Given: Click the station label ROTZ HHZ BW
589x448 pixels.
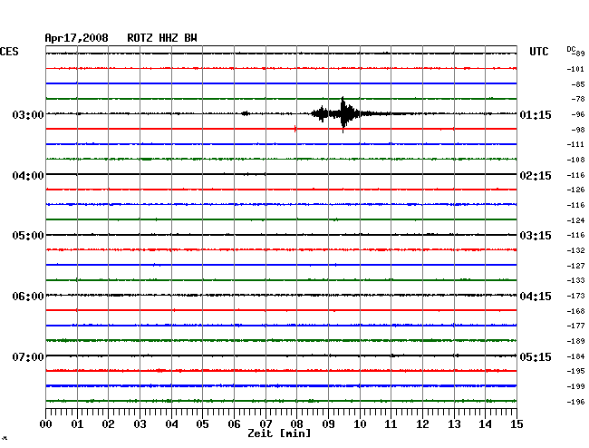Looking at the screenshot, I should tap(162, 38).
